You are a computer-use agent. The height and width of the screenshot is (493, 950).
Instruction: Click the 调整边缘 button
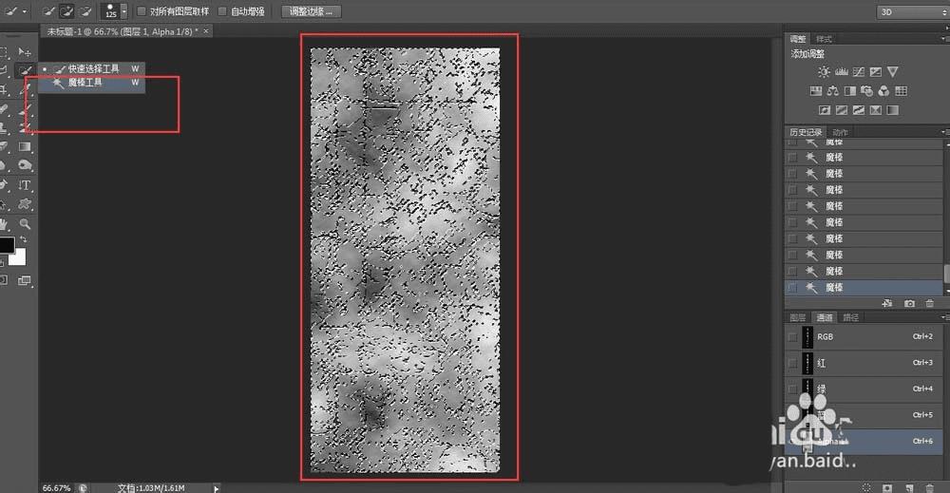click(x=311, y=10)
